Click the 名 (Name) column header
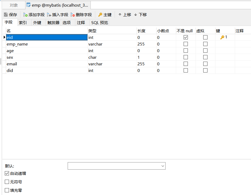This screenshot has height=195, width=251. point(47,31)
